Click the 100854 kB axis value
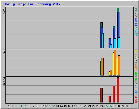 pos(4,81)
